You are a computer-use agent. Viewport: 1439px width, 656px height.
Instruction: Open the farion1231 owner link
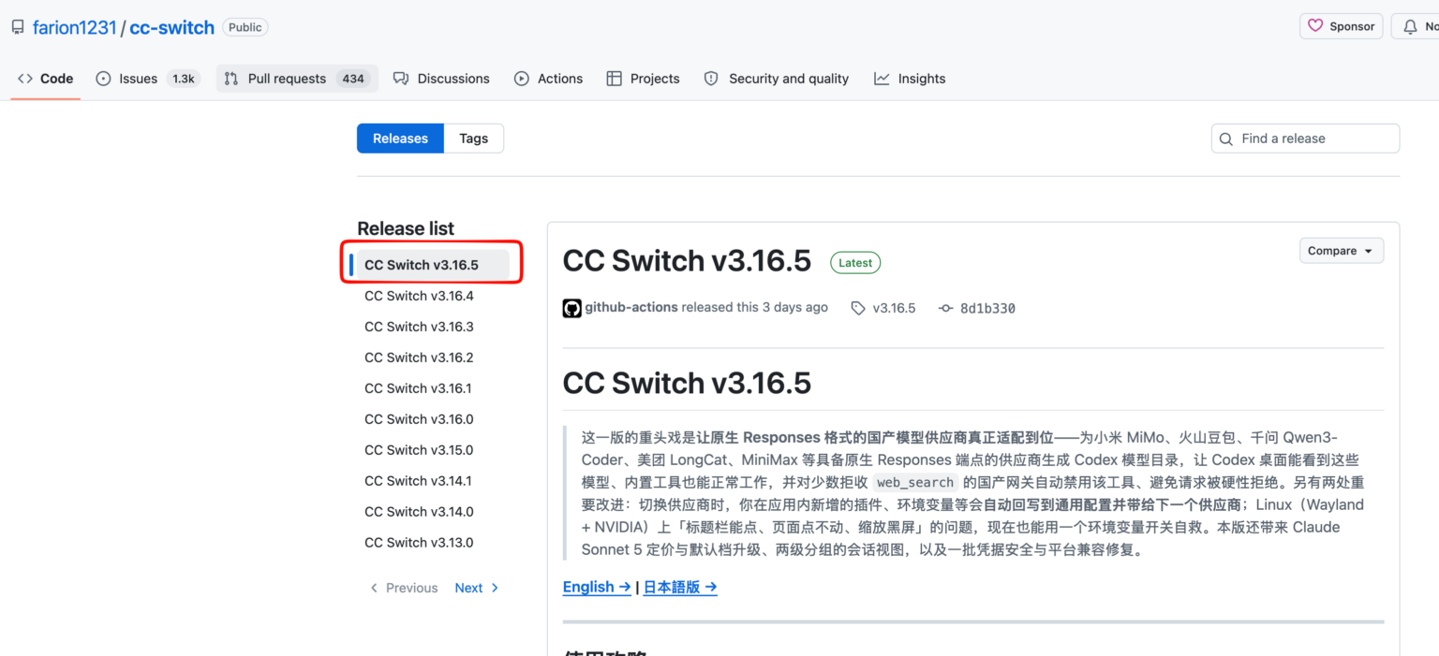pos(74,27)
